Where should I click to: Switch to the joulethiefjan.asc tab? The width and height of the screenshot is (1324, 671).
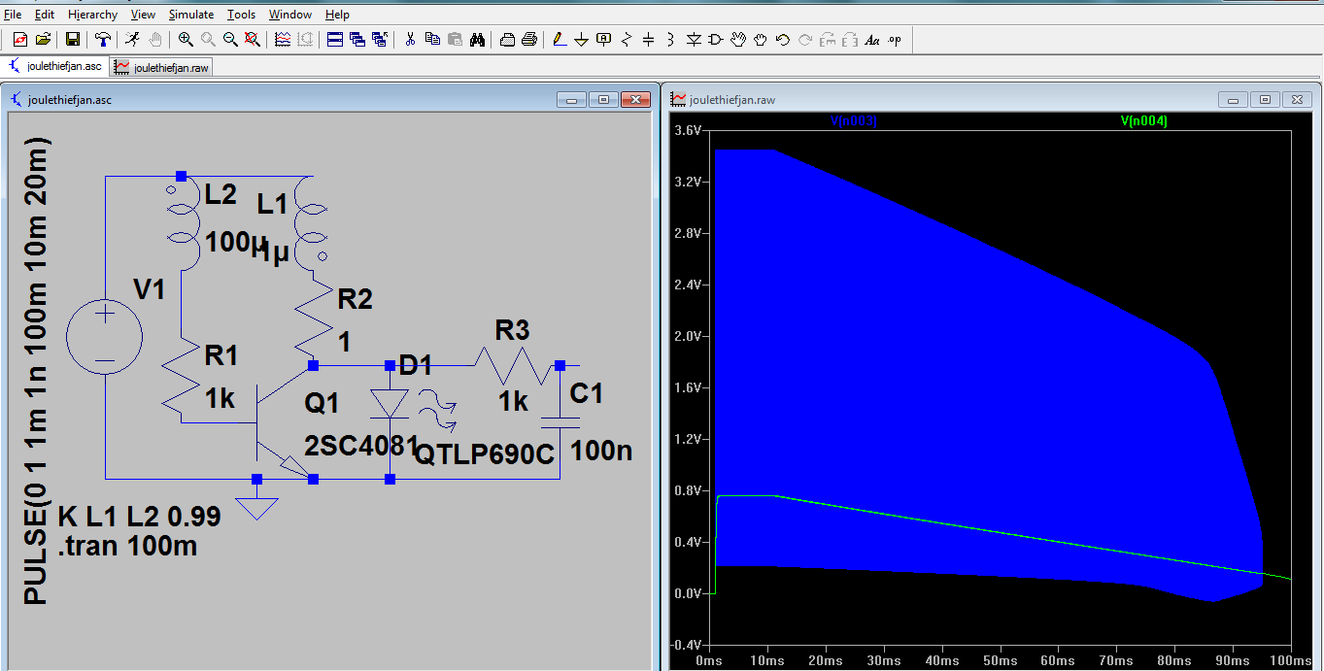pyautogui.click(x=54, y=66)
